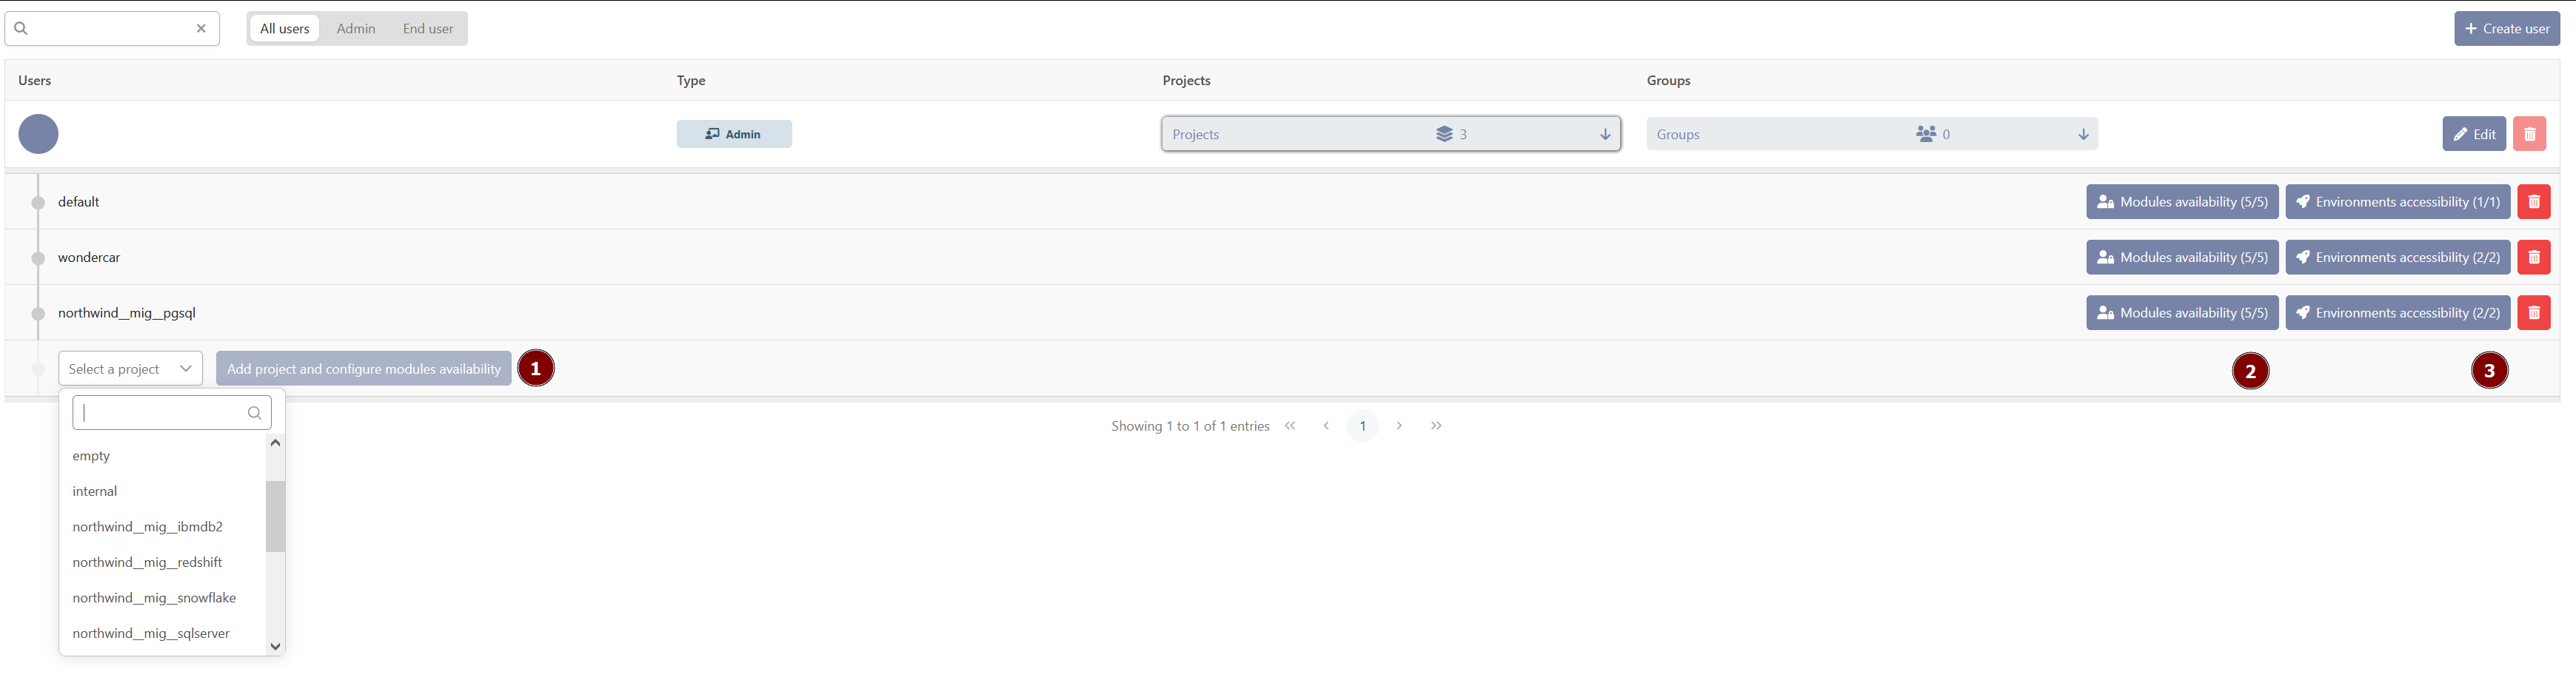Click the user avatar circle
2576x686 pixels.
point(38,134)
